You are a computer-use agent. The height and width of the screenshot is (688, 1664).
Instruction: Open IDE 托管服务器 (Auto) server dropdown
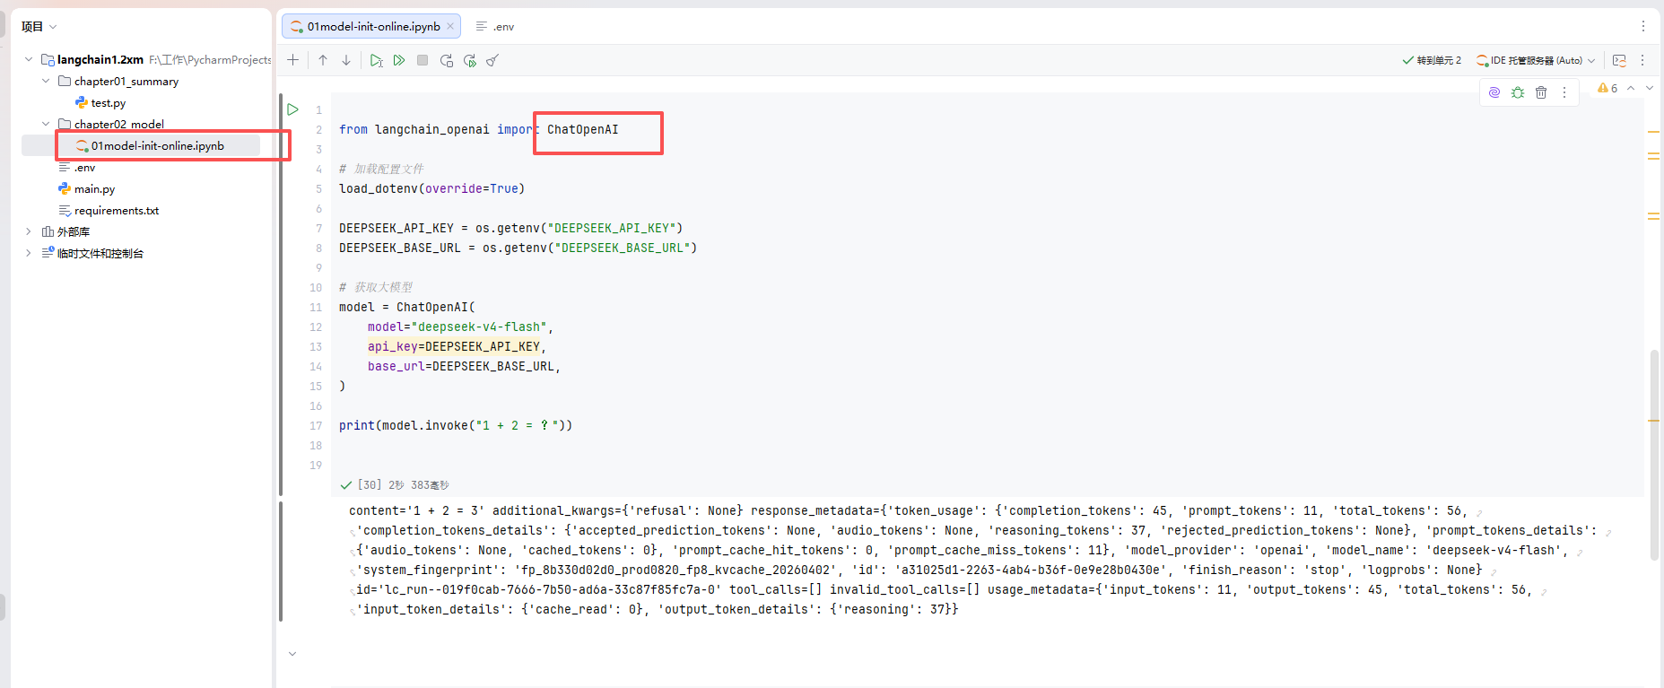pos(1536,60)
